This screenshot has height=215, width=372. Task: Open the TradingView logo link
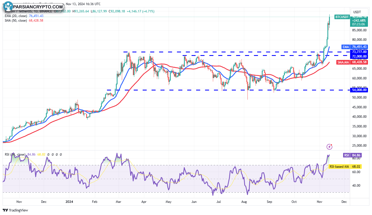15,210
